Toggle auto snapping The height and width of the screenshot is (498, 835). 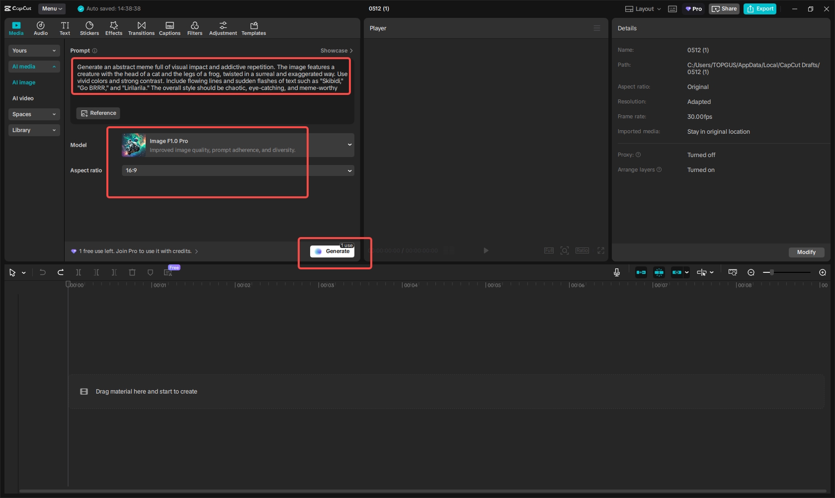tap(659, 272)
